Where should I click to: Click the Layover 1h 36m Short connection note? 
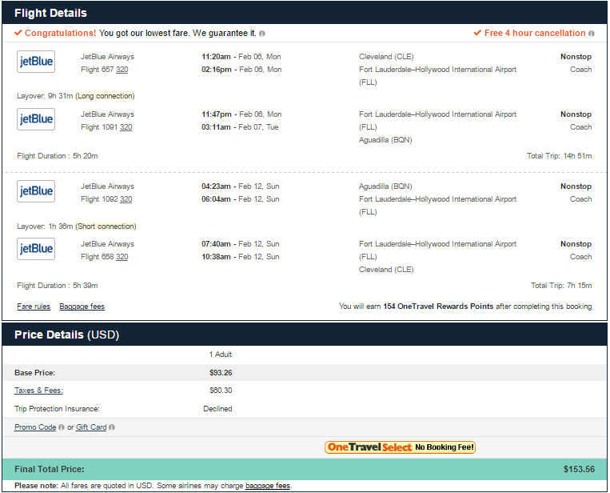tap(77, 226)
